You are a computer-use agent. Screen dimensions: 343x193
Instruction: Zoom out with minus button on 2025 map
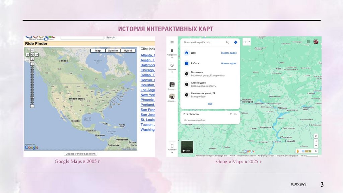point(316,146)
